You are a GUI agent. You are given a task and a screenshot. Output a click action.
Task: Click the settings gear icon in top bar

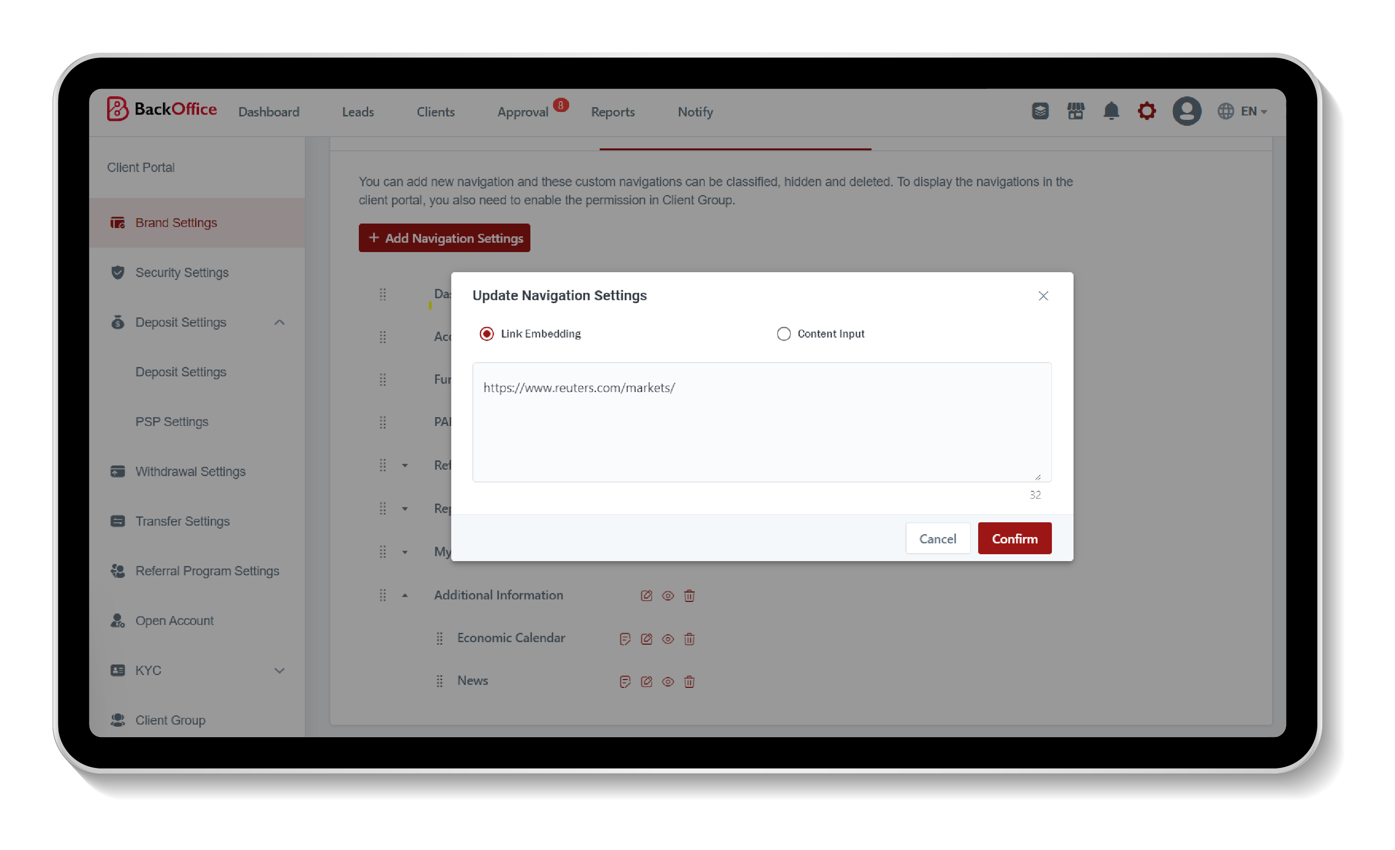click(1146, 111)
